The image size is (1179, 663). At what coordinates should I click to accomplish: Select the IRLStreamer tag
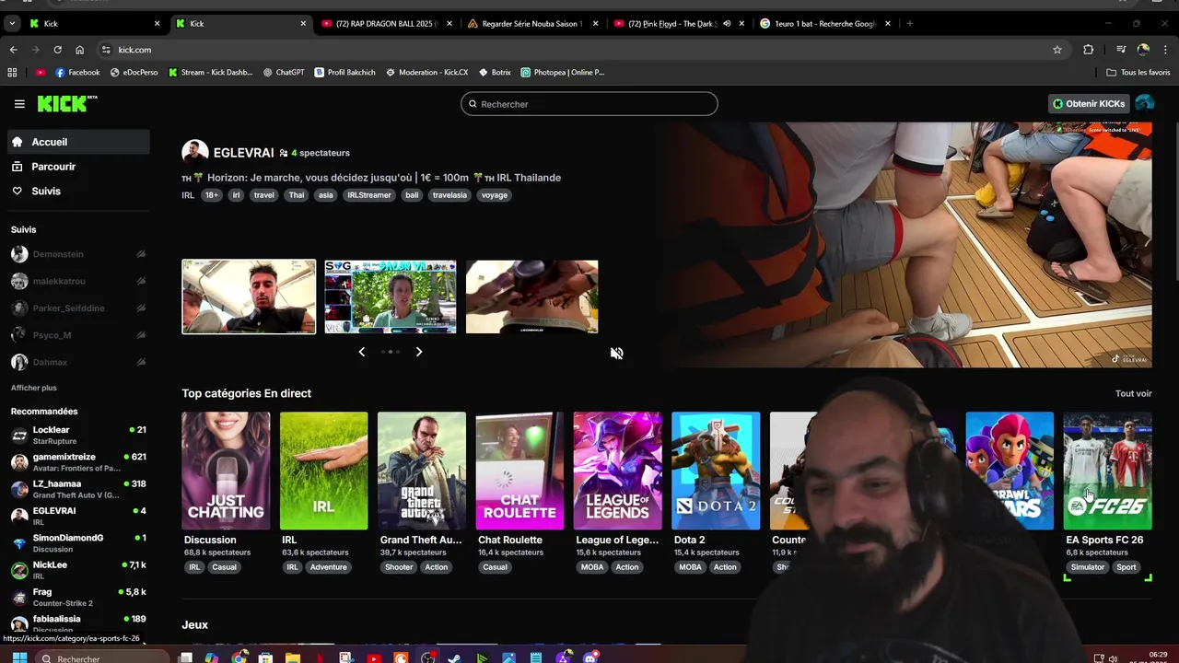pyautogui.click(x=369, y=195)
